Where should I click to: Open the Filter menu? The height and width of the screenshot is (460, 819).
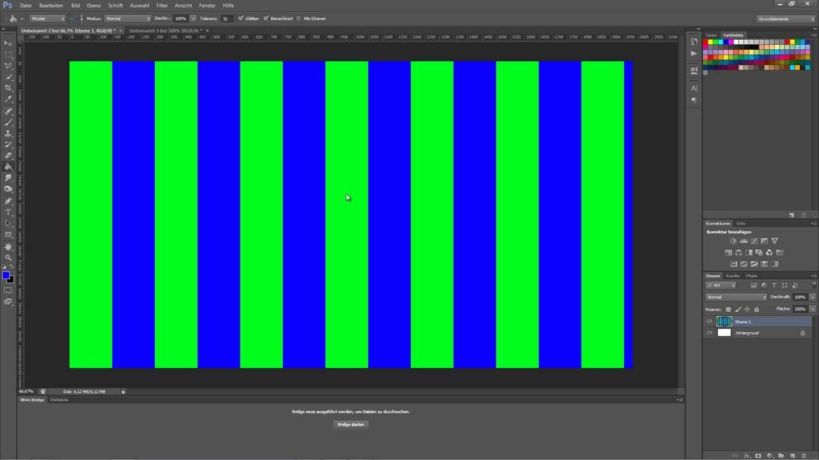coord(162,5)
